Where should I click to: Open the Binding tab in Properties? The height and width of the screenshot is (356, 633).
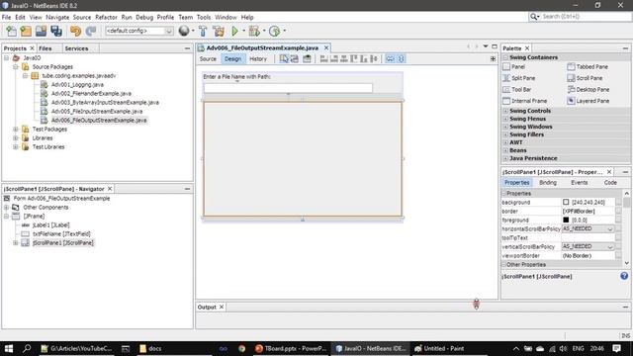tap(548, 182)
